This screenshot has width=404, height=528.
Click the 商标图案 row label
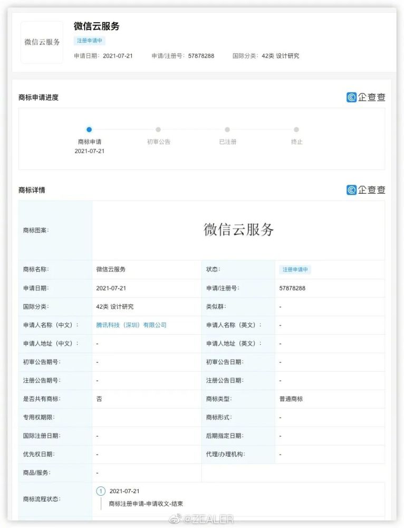point(36,230)
